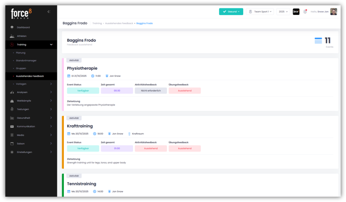
Task: Open the Gruppen menu item
Action: tap(21, 68)
